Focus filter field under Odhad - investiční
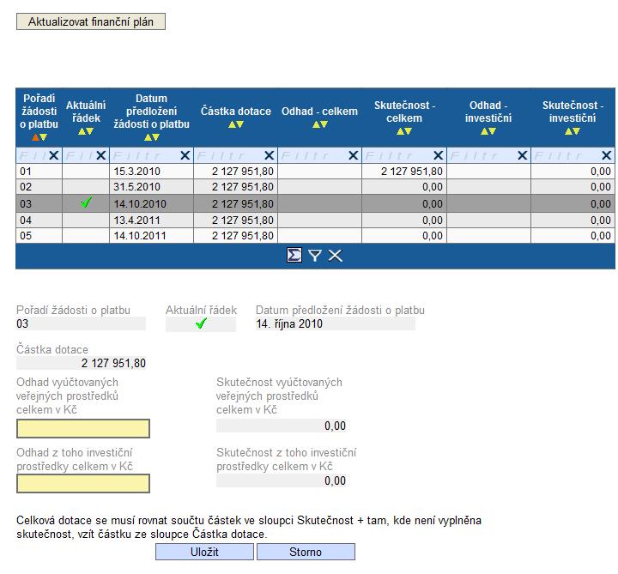This screenshot has width=618, height=574. coord(482,155)
